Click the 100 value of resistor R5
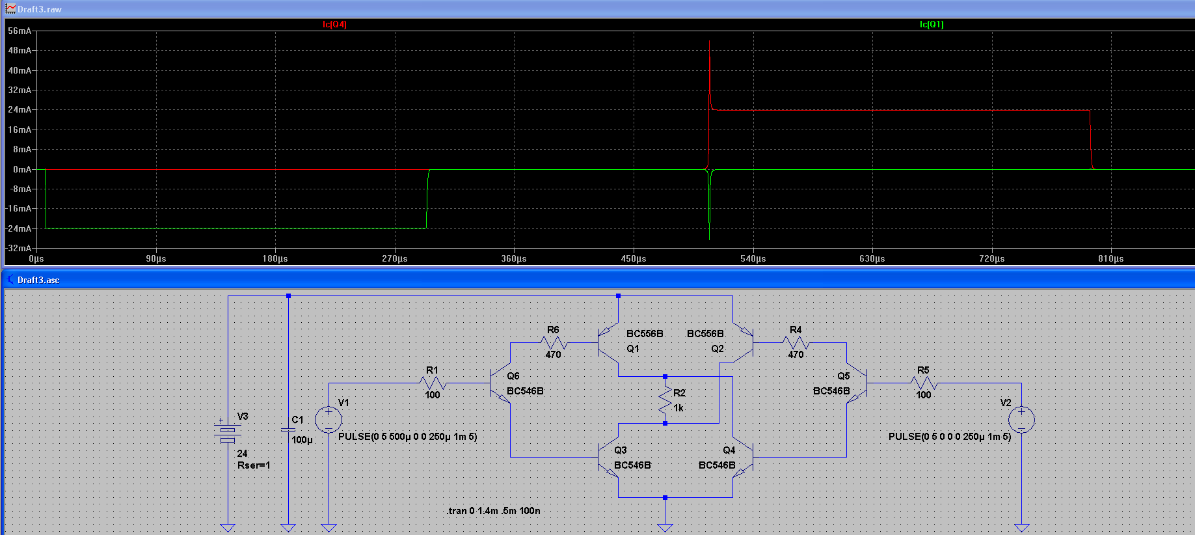The image size is (1195, 535). tap(924, 395)
